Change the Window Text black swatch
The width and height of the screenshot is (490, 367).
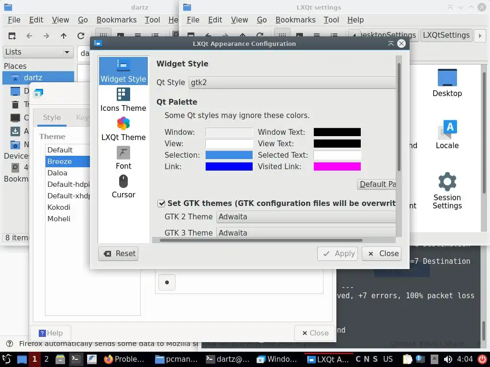pos(337,132)
